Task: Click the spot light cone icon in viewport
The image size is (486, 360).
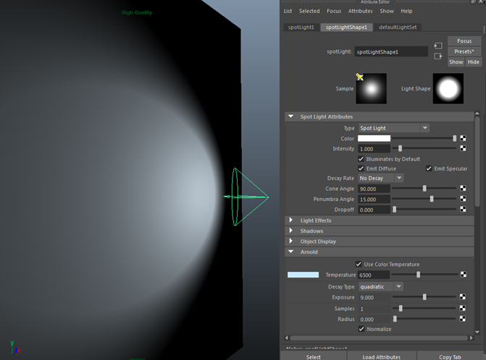Action: pos(247,197)
